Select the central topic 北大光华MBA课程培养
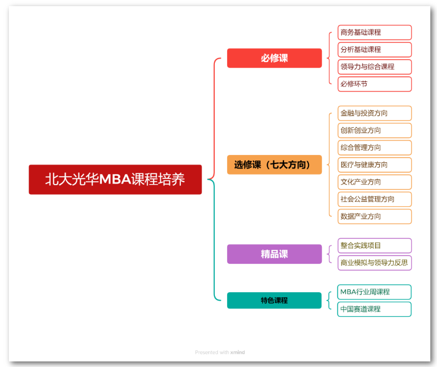Viewport: 437px width, 367px height. tap(115, 180)
